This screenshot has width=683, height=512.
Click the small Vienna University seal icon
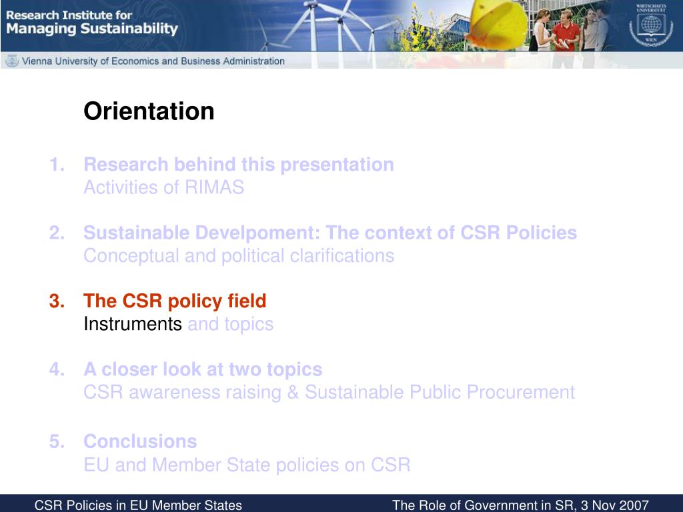pos(12,61)
